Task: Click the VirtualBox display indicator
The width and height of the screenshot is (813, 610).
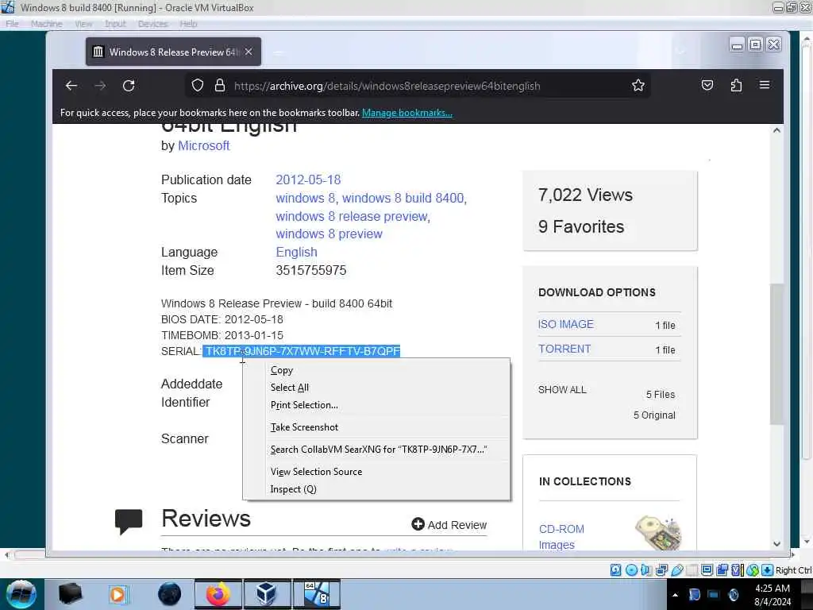Action: coord(707,570)
